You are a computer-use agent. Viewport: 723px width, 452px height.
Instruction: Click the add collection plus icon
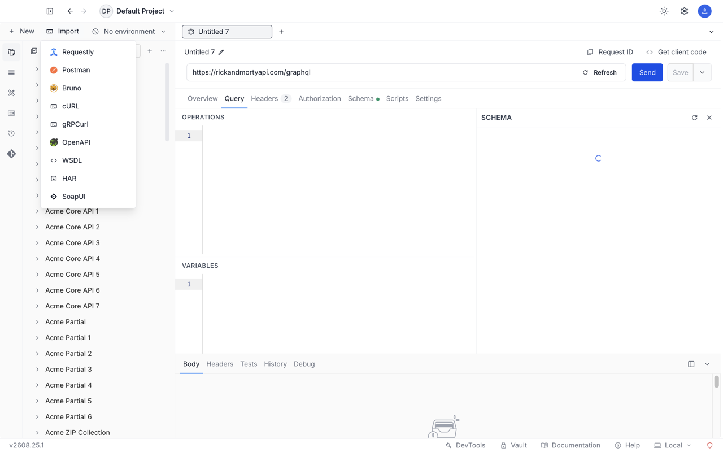tap(150, 51)
